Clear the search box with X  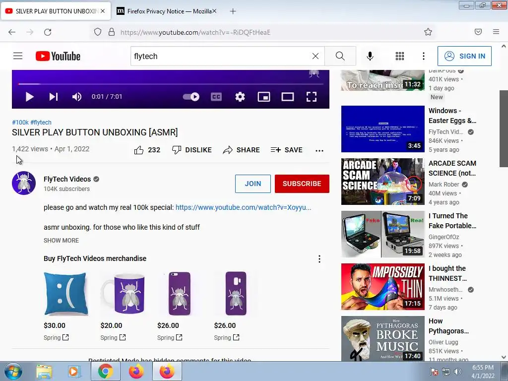[x=315, y=56]
